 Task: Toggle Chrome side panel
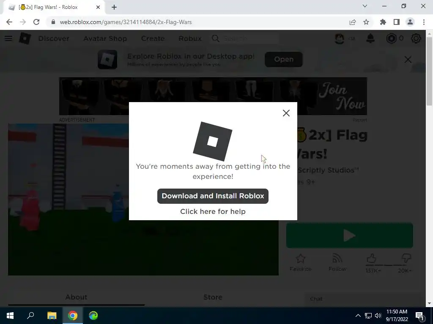point(397,22)
